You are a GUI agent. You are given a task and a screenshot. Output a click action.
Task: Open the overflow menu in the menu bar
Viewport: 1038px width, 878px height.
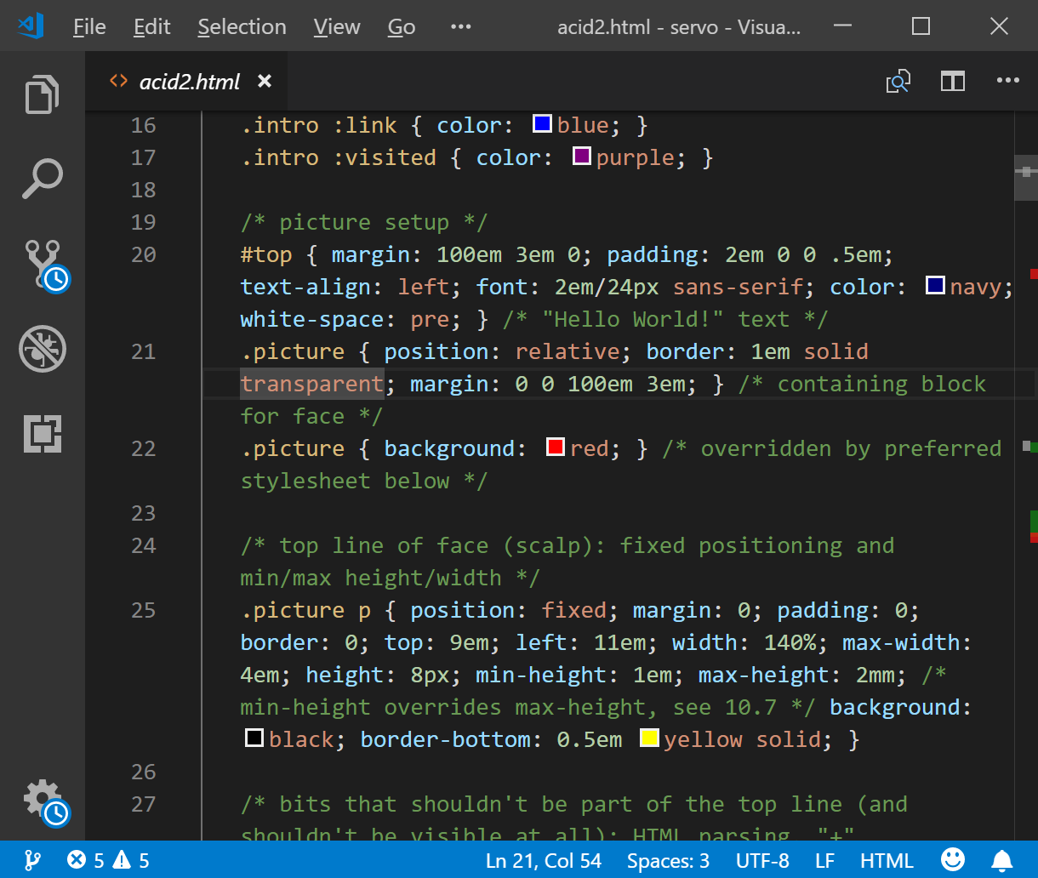point(460,26)
